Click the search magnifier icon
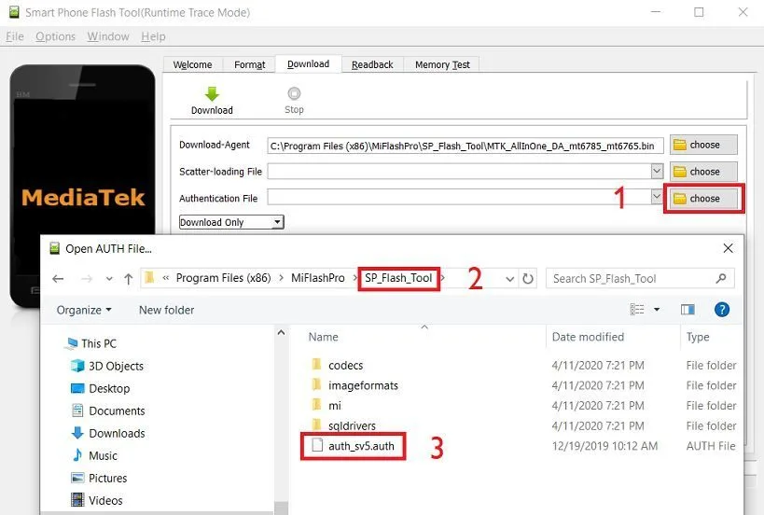 tap(721, 278)
